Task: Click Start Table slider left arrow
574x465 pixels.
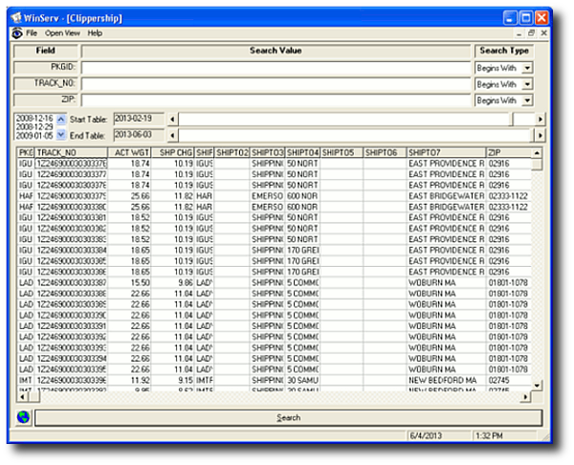Action: [172, 119]
